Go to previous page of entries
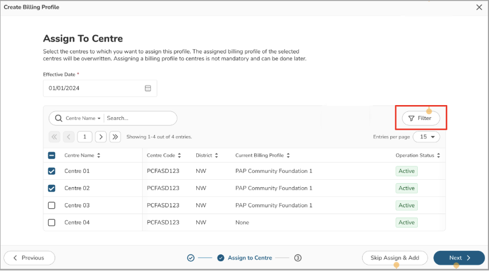Image resolution: width=489 pixels, height=271 pixels. click(69, 137)
